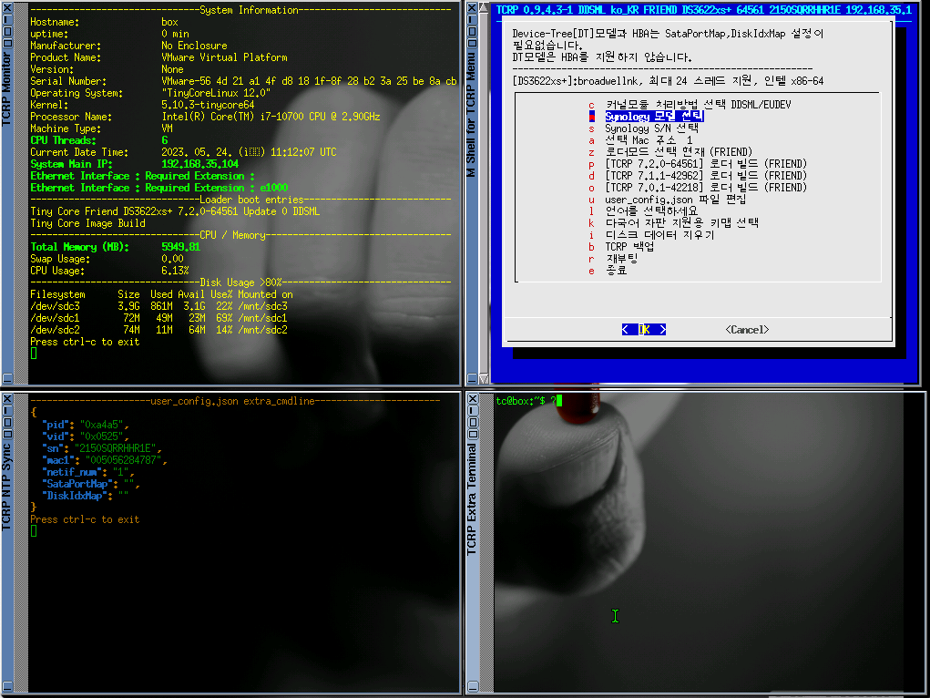The height and width of the screenshot is (698, 930).
Task: Iconify TCRP Extra Terminal using vertical-bar button
Action: point(472,411)
